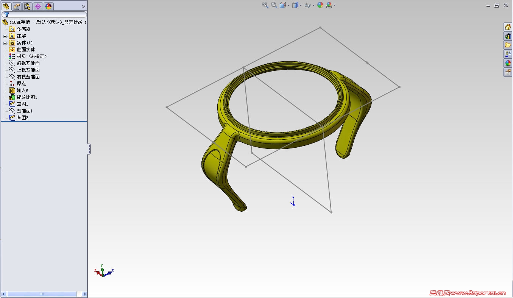This screenshot has height=298, width=513.
Task: Open the Hide/Show Items dropdown arrow
Action: [313, 5]
